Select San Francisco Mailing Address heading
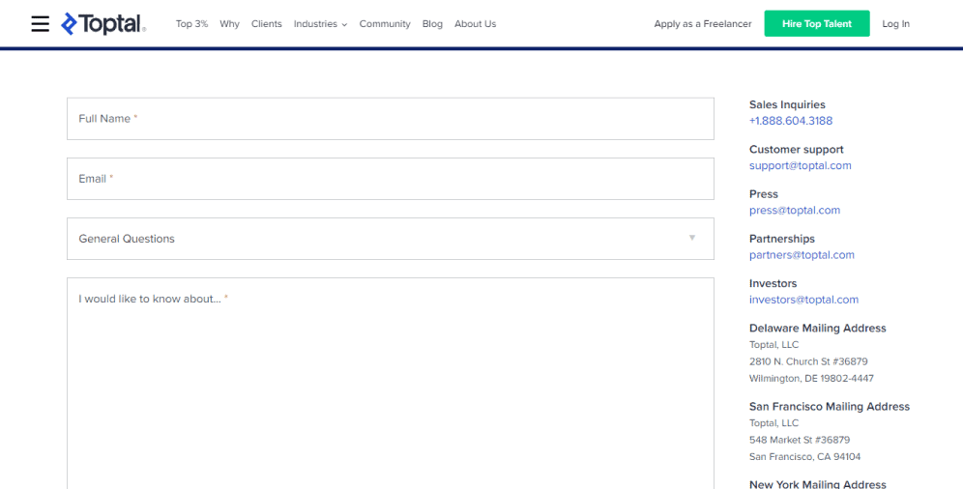The width and height of the screenshot is (963, 489). point(830,407)
